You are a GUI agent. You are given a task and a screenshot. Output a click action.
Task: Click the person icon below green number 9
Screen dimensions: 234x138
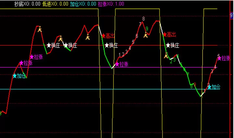(x=146, y=35)
